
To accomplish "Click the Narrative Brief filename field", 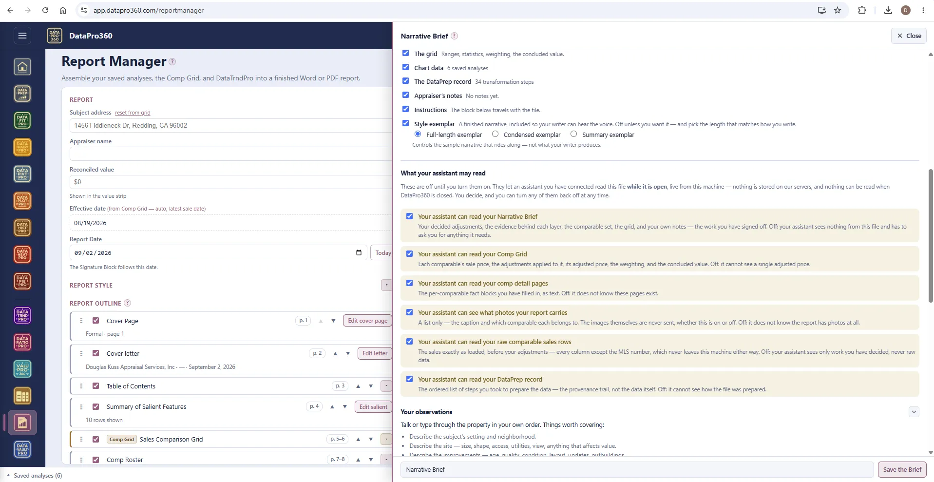I will 637,469.
